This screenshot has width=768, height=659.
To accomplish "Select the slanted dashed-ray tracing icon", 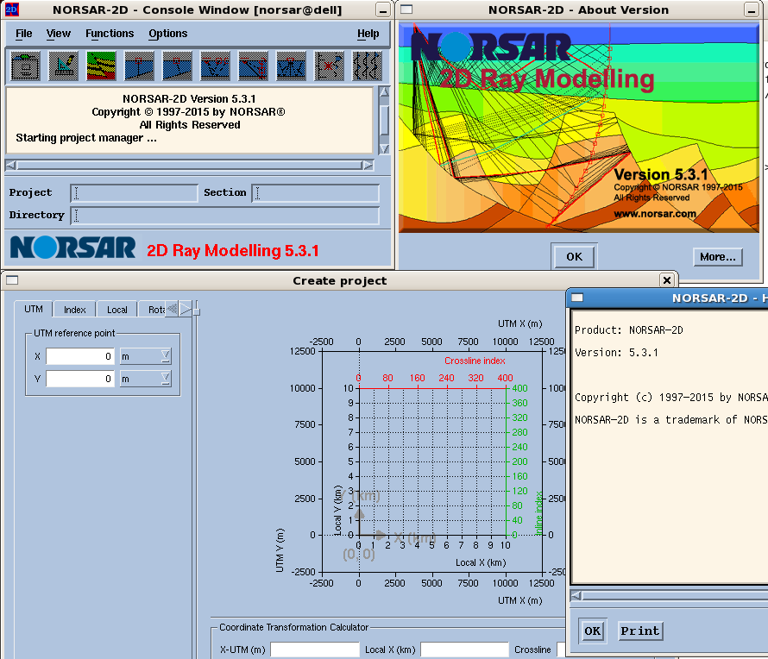I will click(x=177, y=66).
